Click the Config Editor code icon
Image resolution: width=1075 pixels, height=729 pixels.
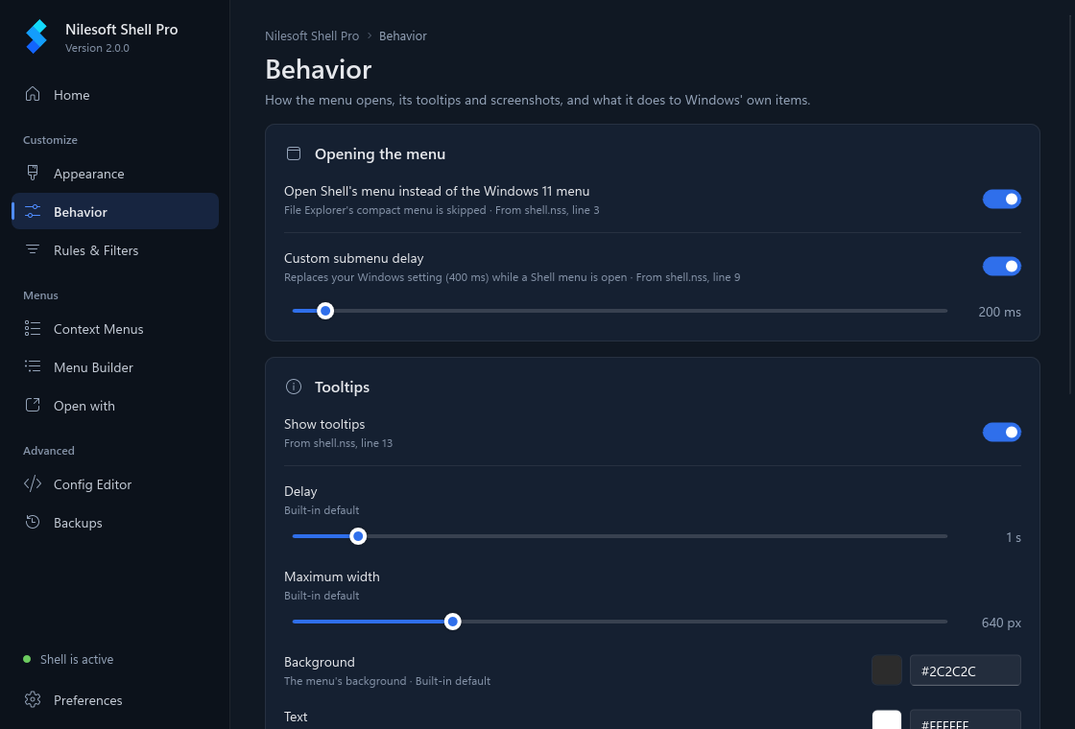(33, 483)
